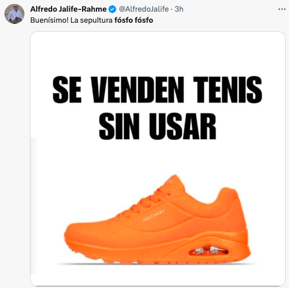Click the word 'USAR' in the meme

coord(182,127)
